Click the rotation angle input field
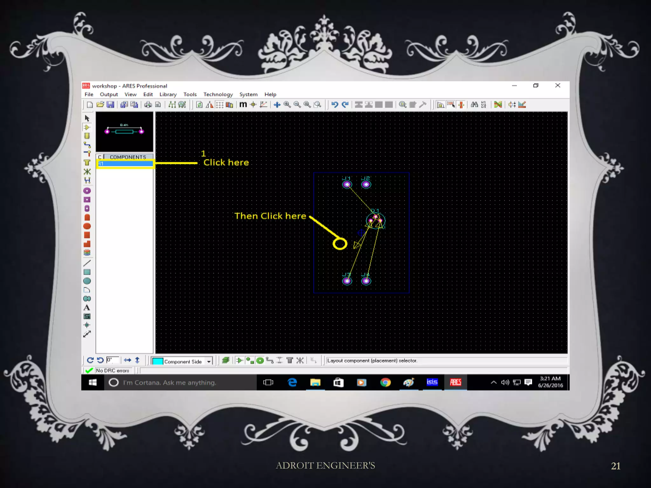Screen dimensions: 651x488 113,360
